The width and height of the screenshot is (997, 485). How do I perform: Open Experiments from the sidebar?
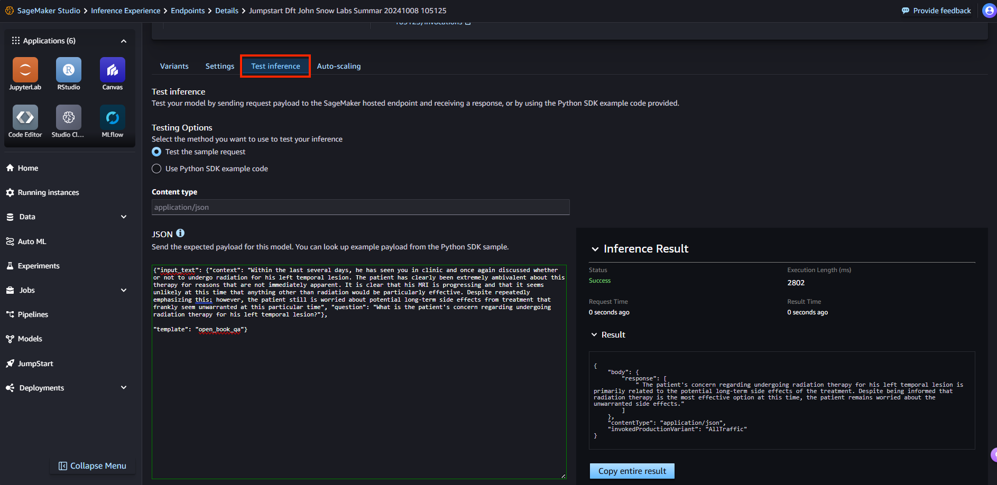click(39, 266)
